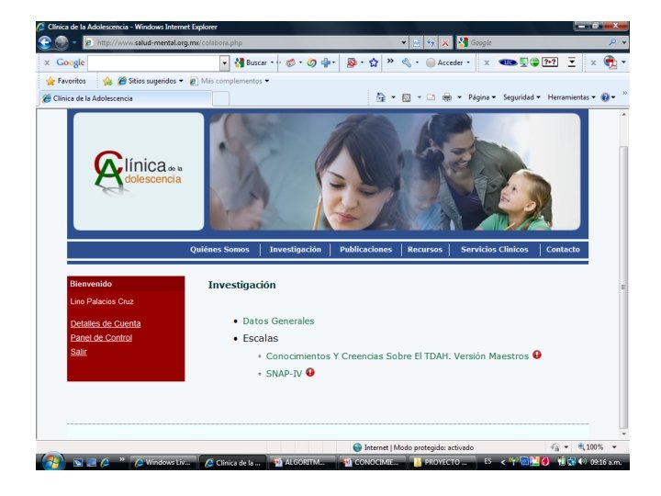Open the Google toolbar search field dropdown arrow
Image resolution: width=661 pixels, height=496 pixels.
(225, 62)
